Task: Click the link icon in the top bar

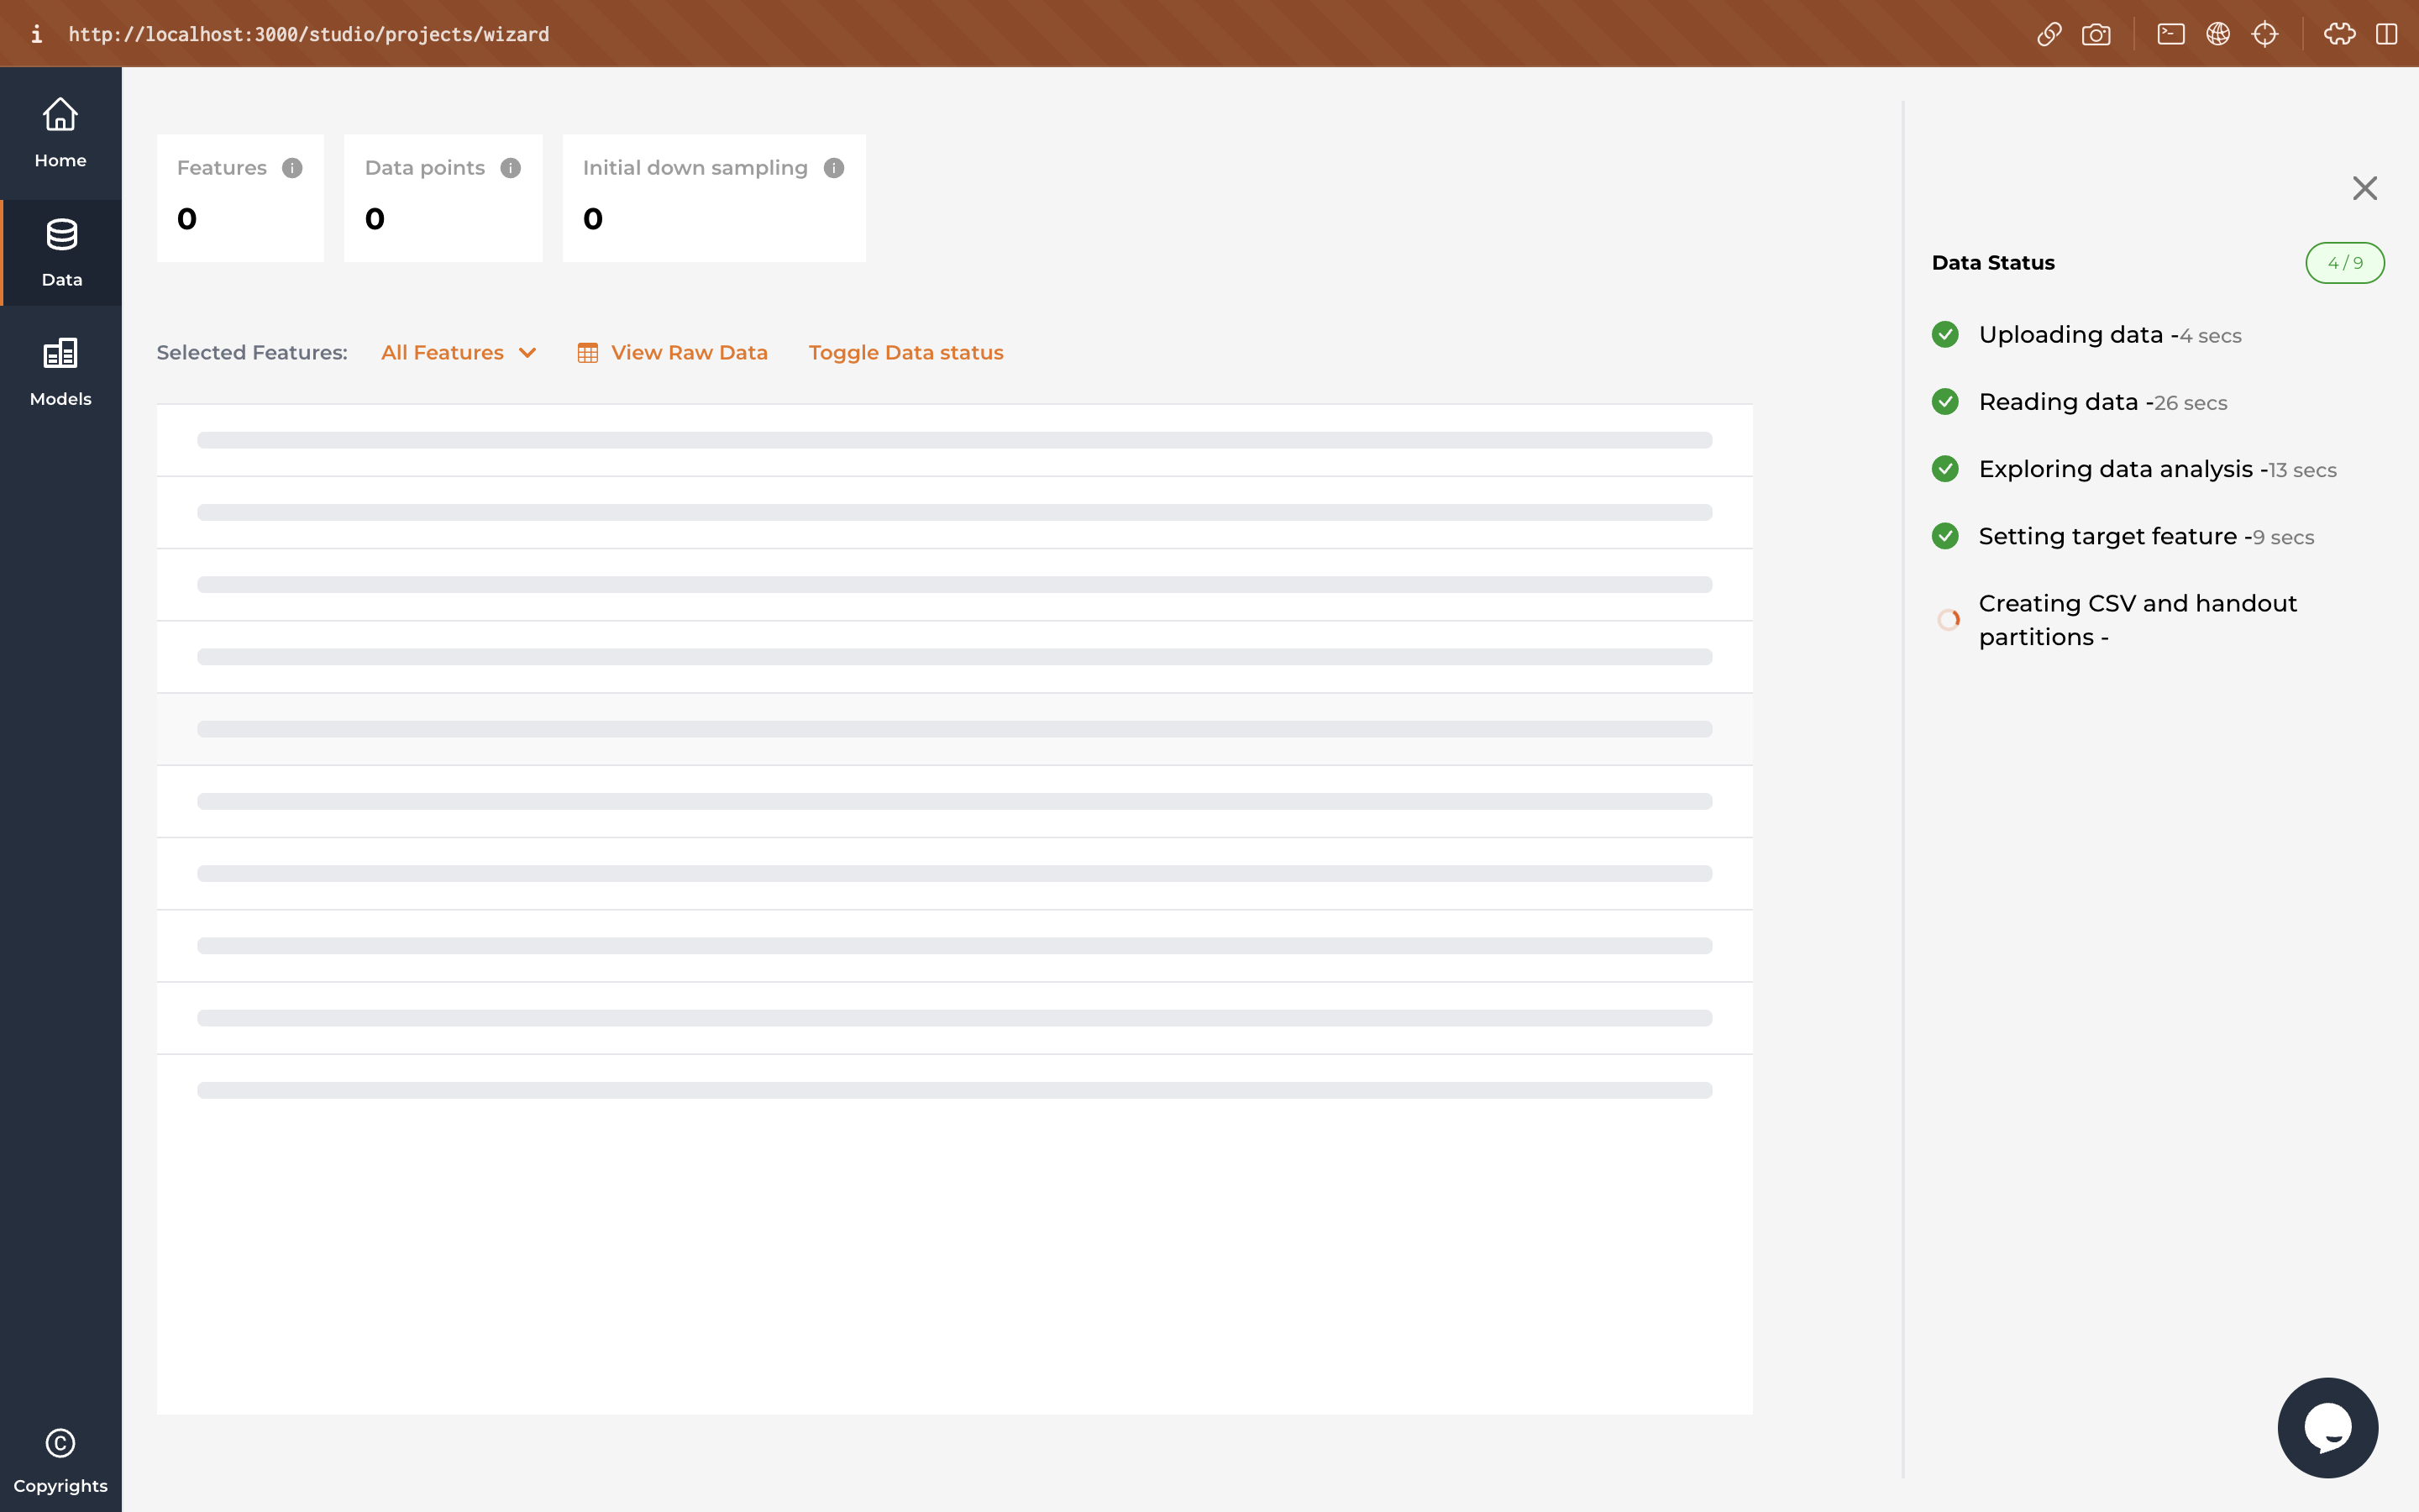Action: point(2048,34)
